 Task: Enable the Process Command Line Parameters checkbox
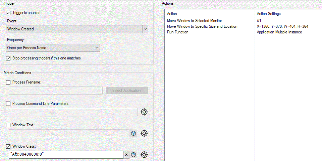tap(8, 104)
